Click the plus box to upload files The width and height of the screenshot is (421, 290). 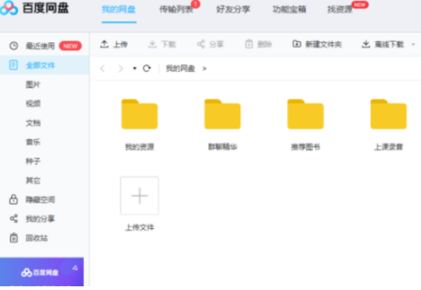tap(139, 196)
